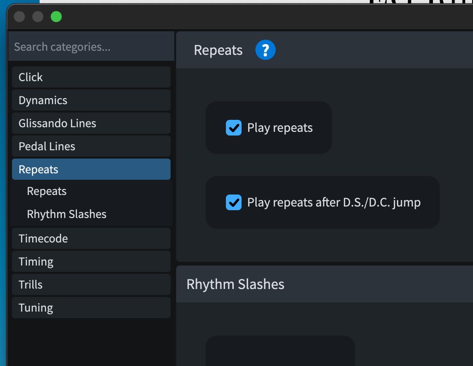Go to the Pedal Lines category
The width and height of the screenshot is (473, 366).
tap(91, 147)
